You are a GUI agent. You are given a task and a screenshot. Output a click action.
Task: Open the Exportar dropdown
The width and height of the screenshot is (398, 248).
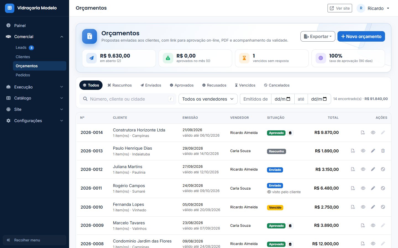pos(318,36)
